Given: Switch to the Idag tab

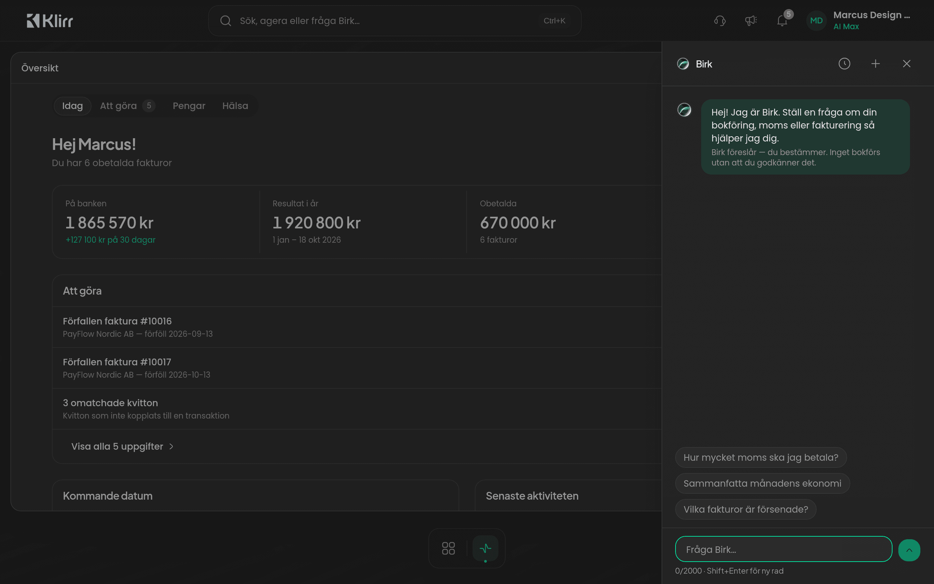Looking at the screenshot, I should 73,106.
